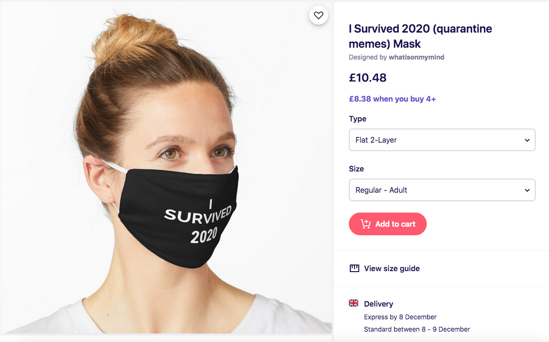The image size is (549, 342).
Task: Open the Flat 2-Layer type dropdown
Action: point(441,140)
